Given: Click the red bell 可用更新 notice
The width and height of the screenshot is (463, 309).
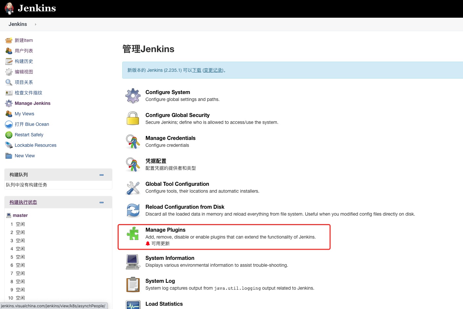Looking at the screenshot, I should 158,243.
